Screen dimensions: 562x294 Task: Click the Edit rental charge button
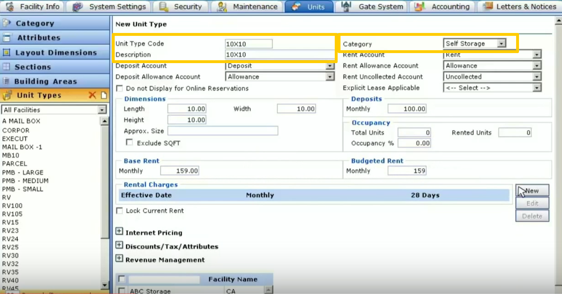coord(532,203)
